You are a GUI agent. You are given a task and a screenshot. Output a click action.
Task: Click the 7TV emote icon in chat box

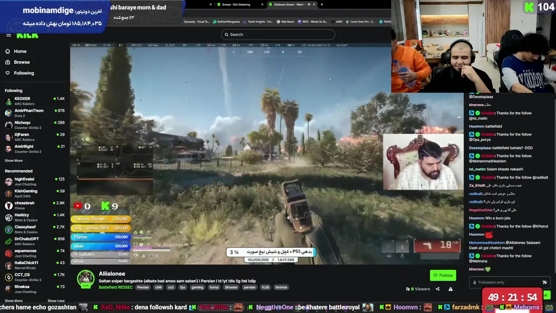pyautogui.click(x=545, y=283)
